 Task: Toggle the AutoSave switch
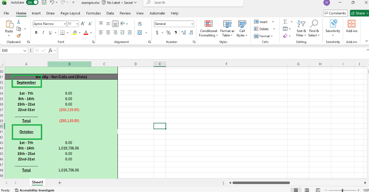click(x=32, y=3)
